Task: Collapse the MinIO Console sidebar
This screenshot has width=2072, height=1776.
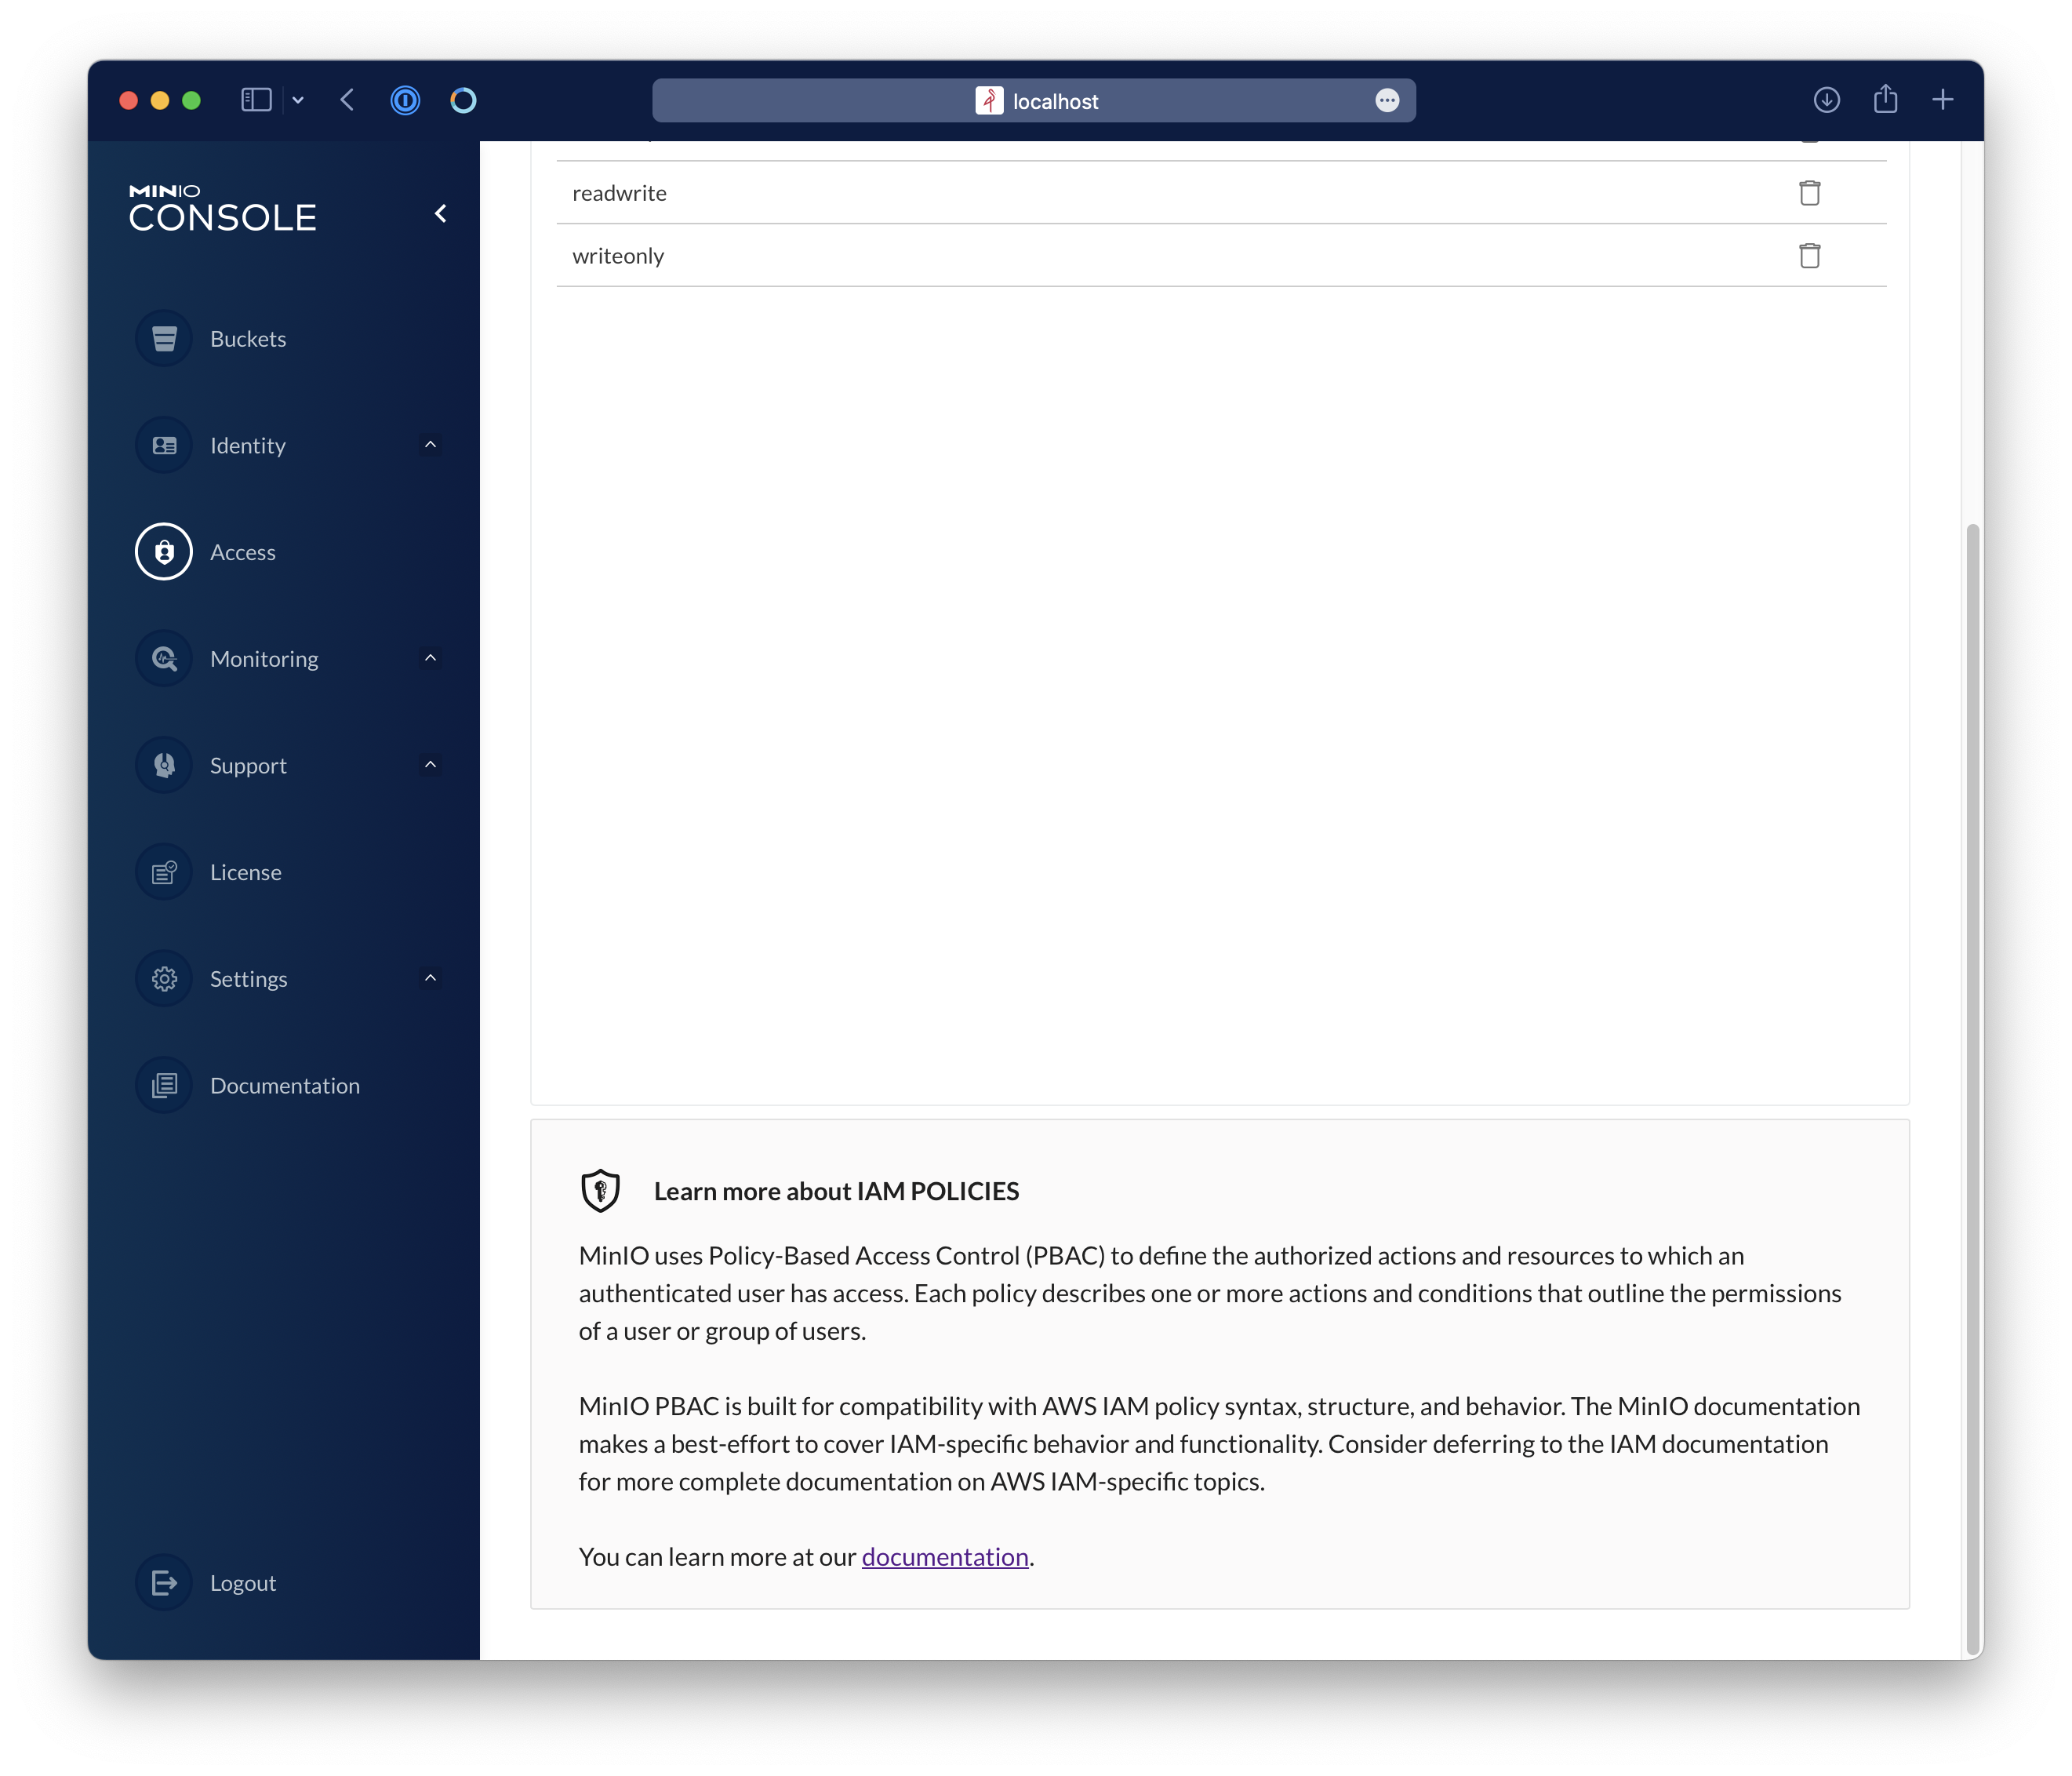Action: (440, 214)
